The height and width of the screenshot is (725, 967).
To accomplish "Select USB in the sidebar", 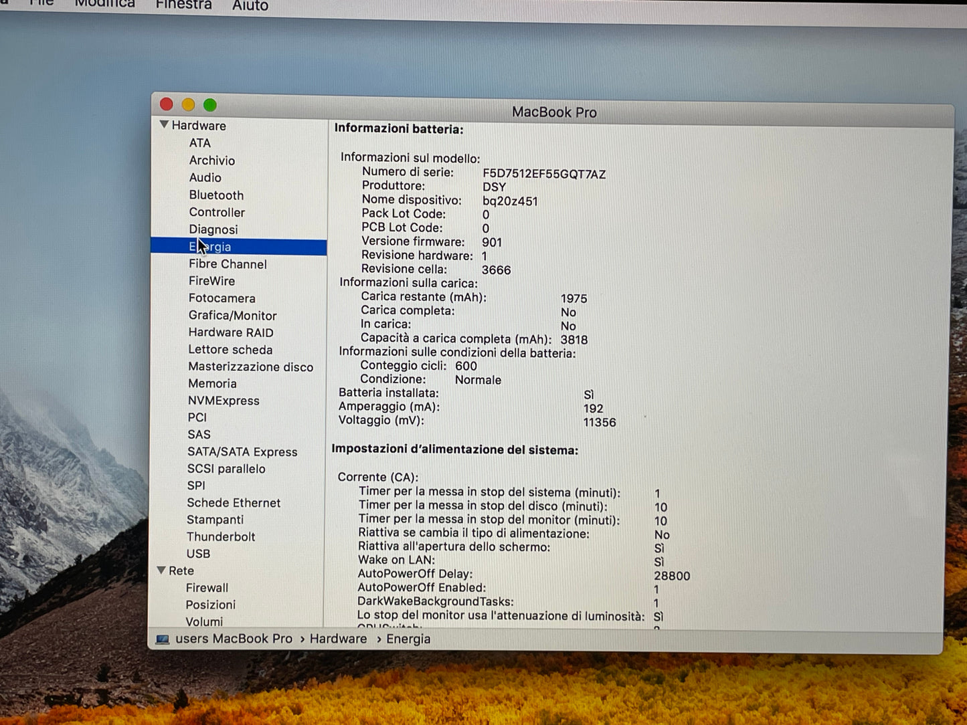I will (x=198, y=554).
